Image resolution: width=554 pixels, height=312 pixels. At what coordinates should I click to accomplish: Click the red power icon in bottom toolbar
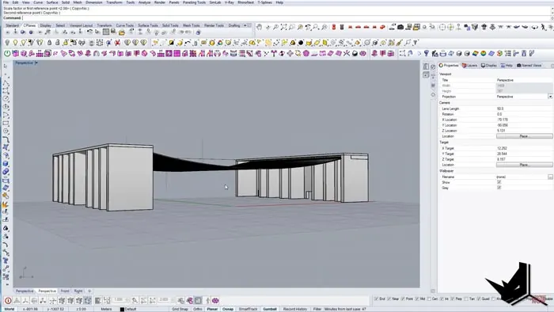(x=8, y=300)
